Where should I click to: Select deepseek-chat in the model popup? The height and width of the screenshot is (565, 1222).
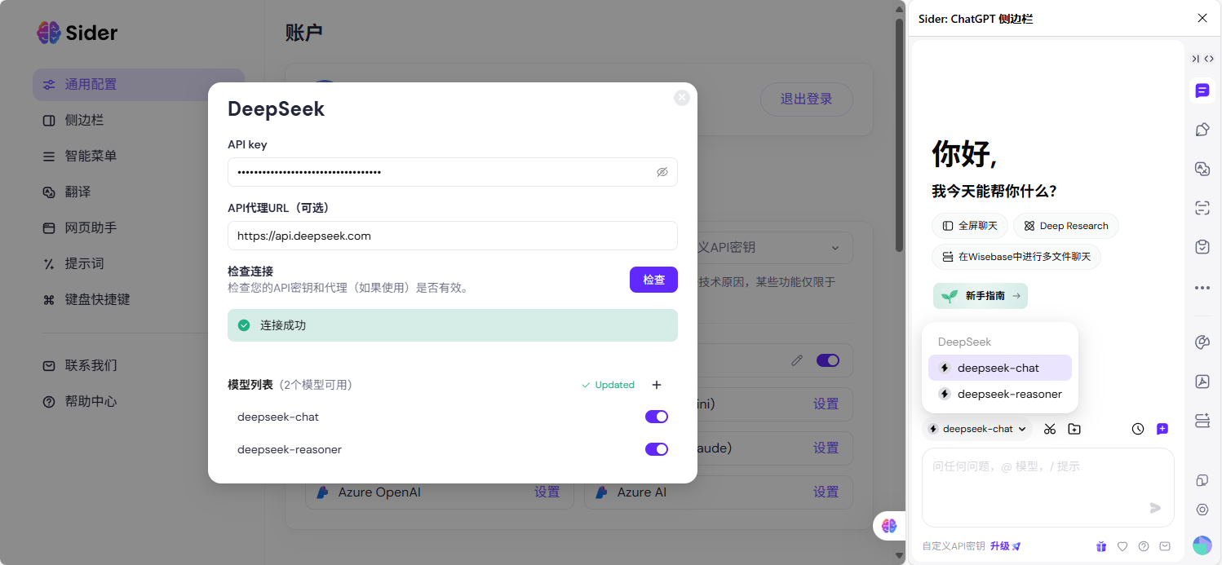click(1000, 368)
